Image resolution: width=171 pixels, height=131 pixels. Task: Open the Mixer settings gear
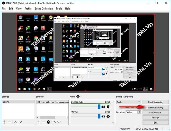pos(78,97)
